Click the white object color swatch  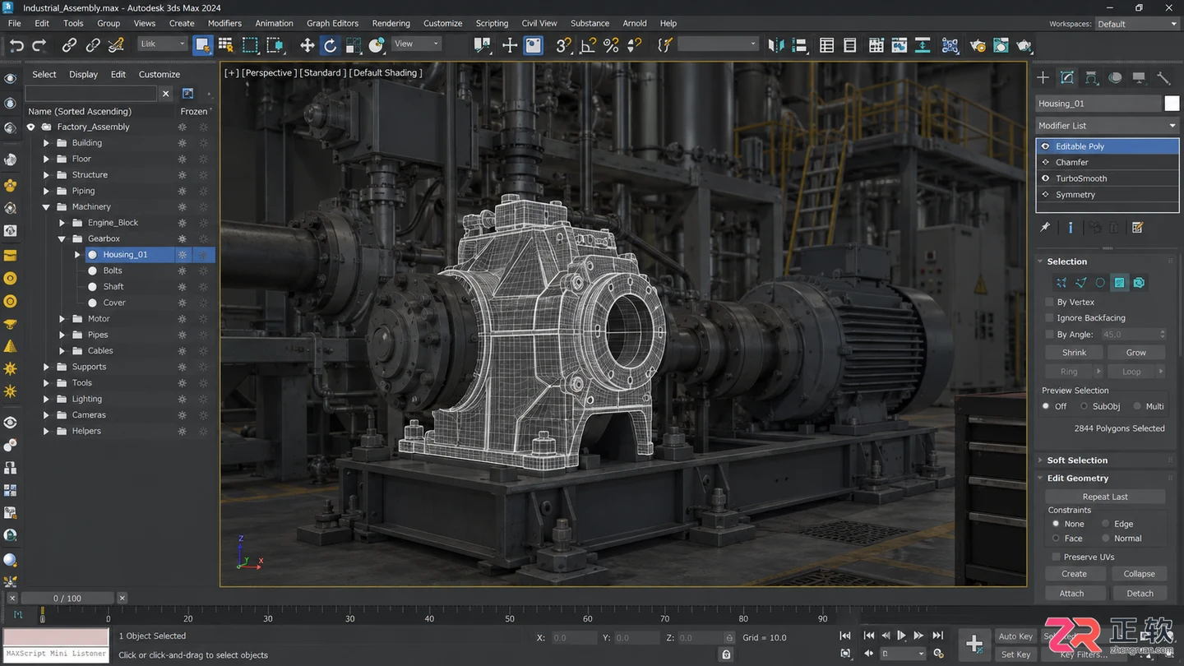pyautogui.click(x=1172, y=104)
